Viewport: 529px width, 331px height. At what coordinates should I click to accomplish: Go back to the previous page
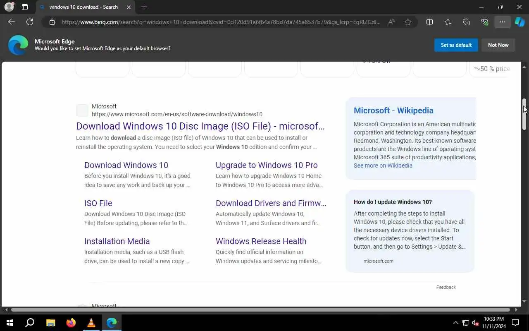[12, 22]
